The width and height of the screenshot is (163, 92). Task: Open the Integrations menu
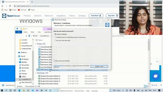[x=61, y=16]
